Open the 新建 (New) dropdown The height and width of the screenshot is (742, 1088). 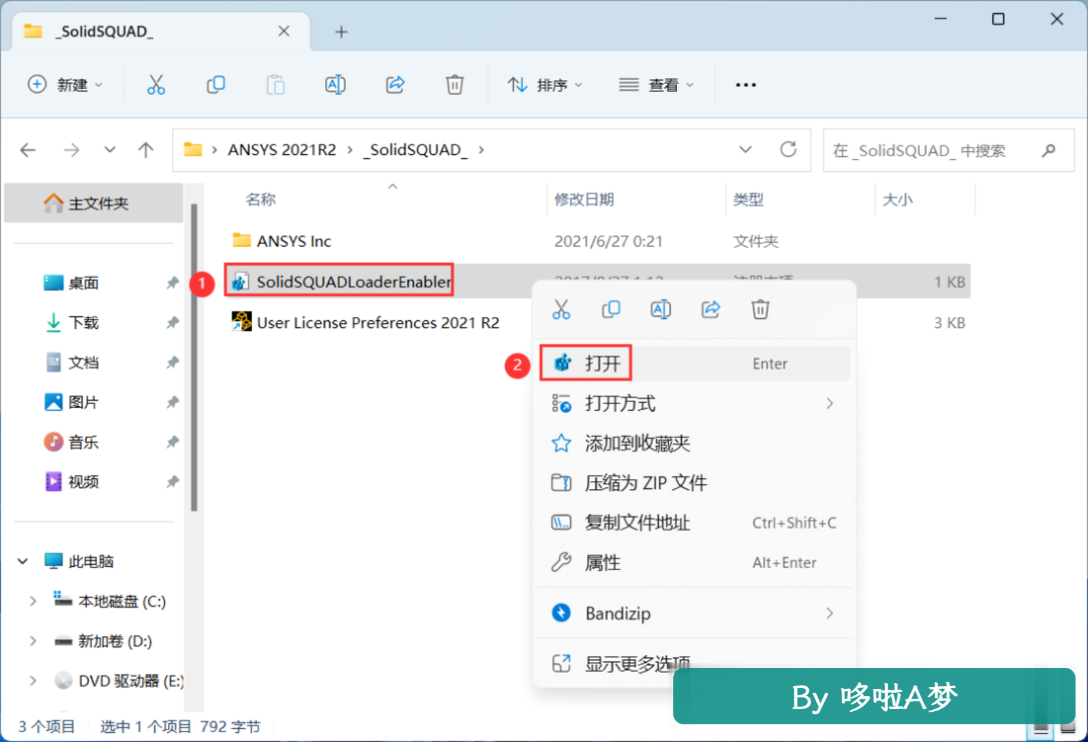[x=65, y=85]
